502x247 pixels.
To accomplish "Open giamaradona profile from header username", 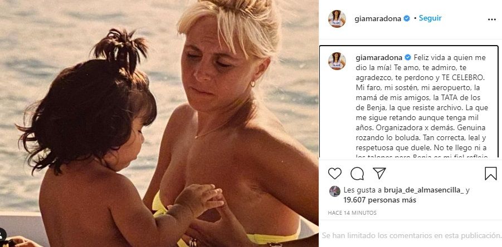I will click(378, 18).
